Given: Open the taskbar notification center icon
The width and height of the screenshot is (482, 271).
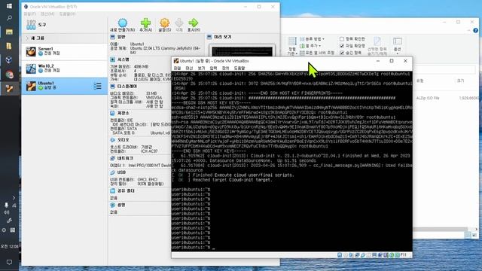Looking at the screenshot, I should point(9,262).
